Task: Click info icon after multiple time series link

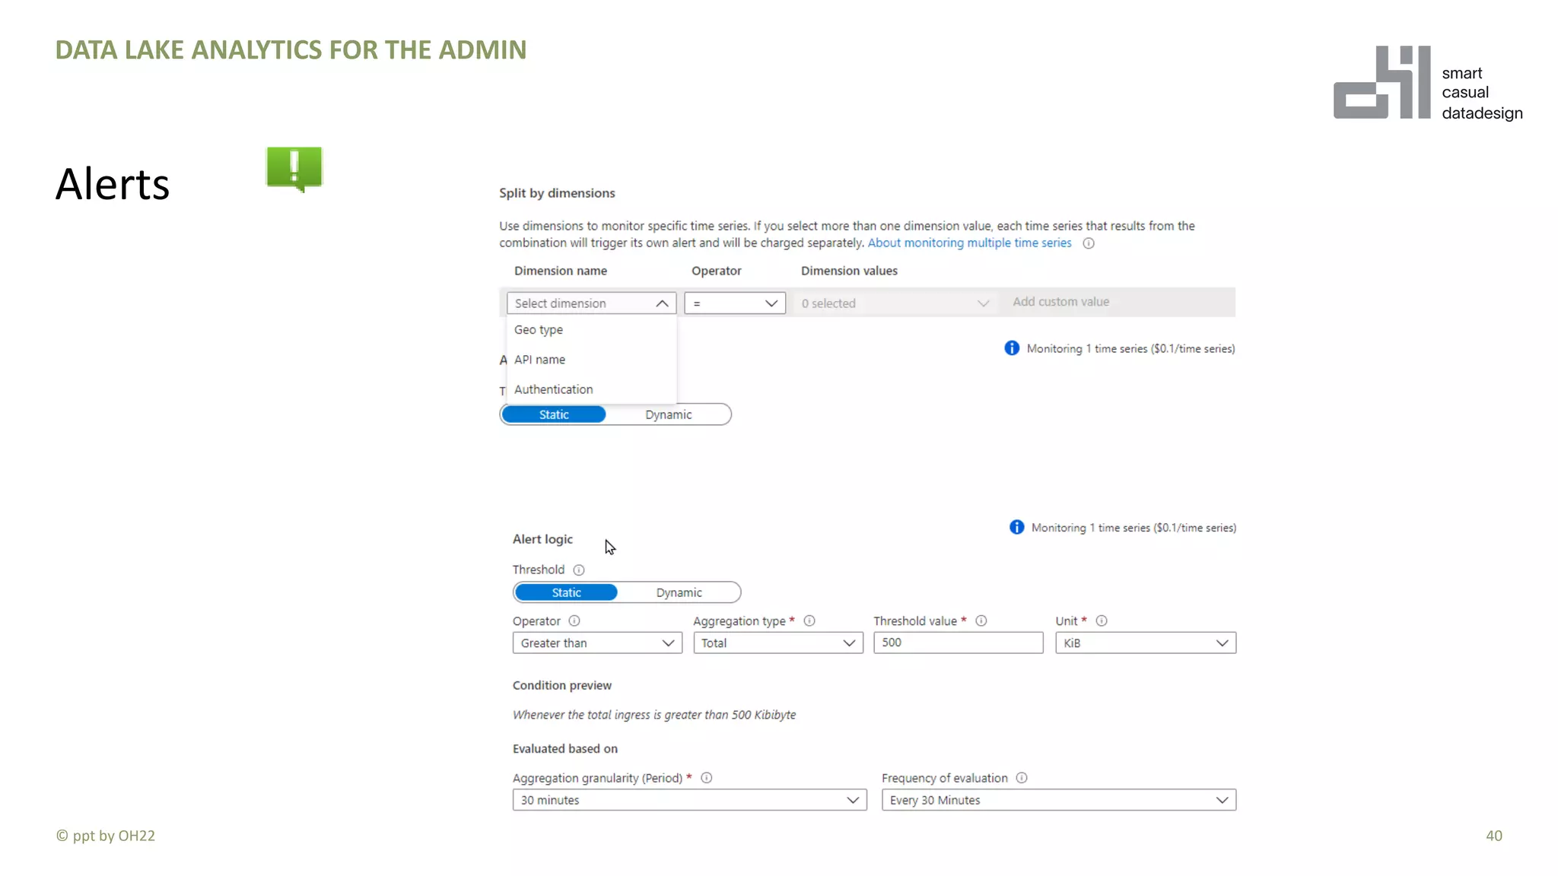Action: click(x=1089, y=243)
